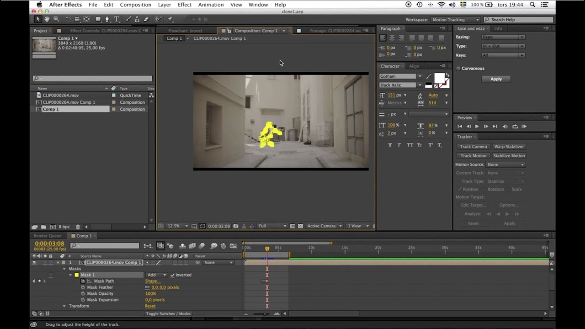
Task: Open Graph Editor in timeline
Action: [x=234, y=246]
